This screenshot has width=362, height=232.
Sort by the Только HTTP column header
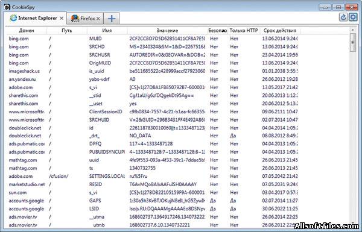tap(244, 31)
